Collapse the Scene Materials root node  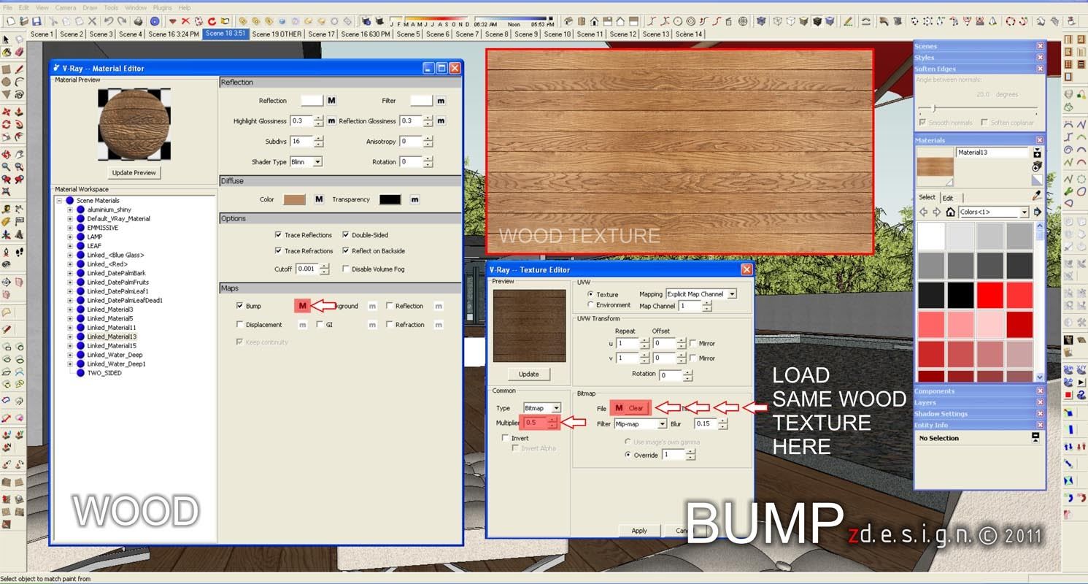59,200
